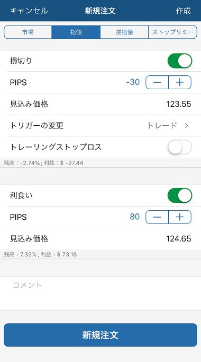Select the 指値 order type tab

[76, 32]
